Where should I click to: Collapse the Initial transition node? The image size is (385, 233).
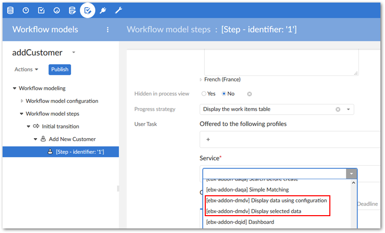tap(29, 126)
